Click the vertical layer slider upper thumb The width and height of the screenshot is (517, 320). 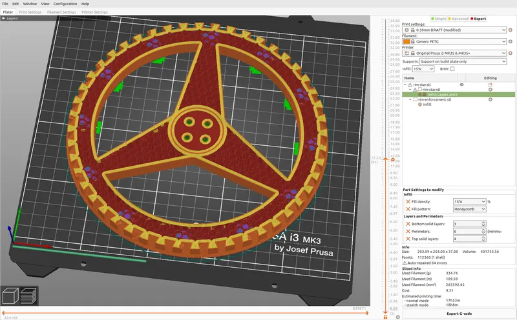385,159
